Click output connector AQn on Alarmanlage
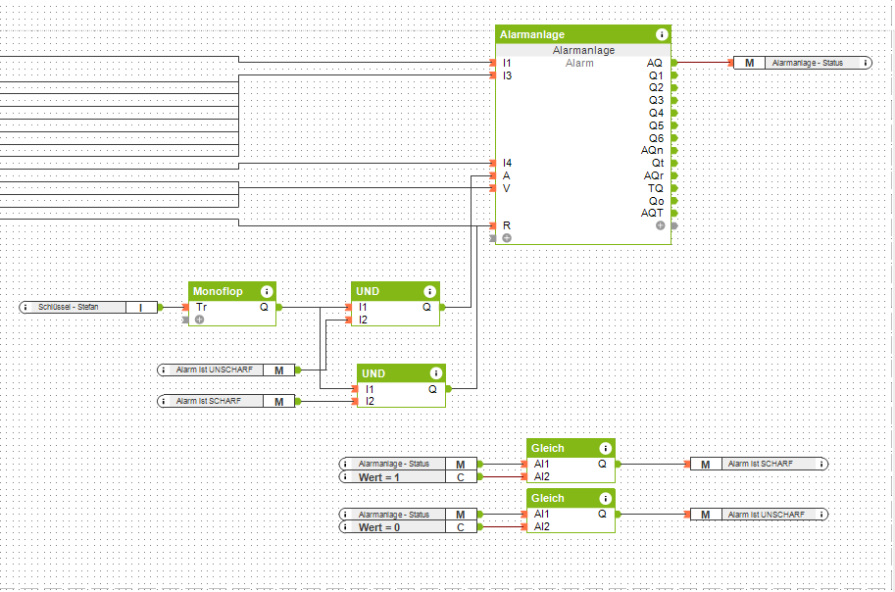This screenshot has height=592, width=895. [674, 151]
